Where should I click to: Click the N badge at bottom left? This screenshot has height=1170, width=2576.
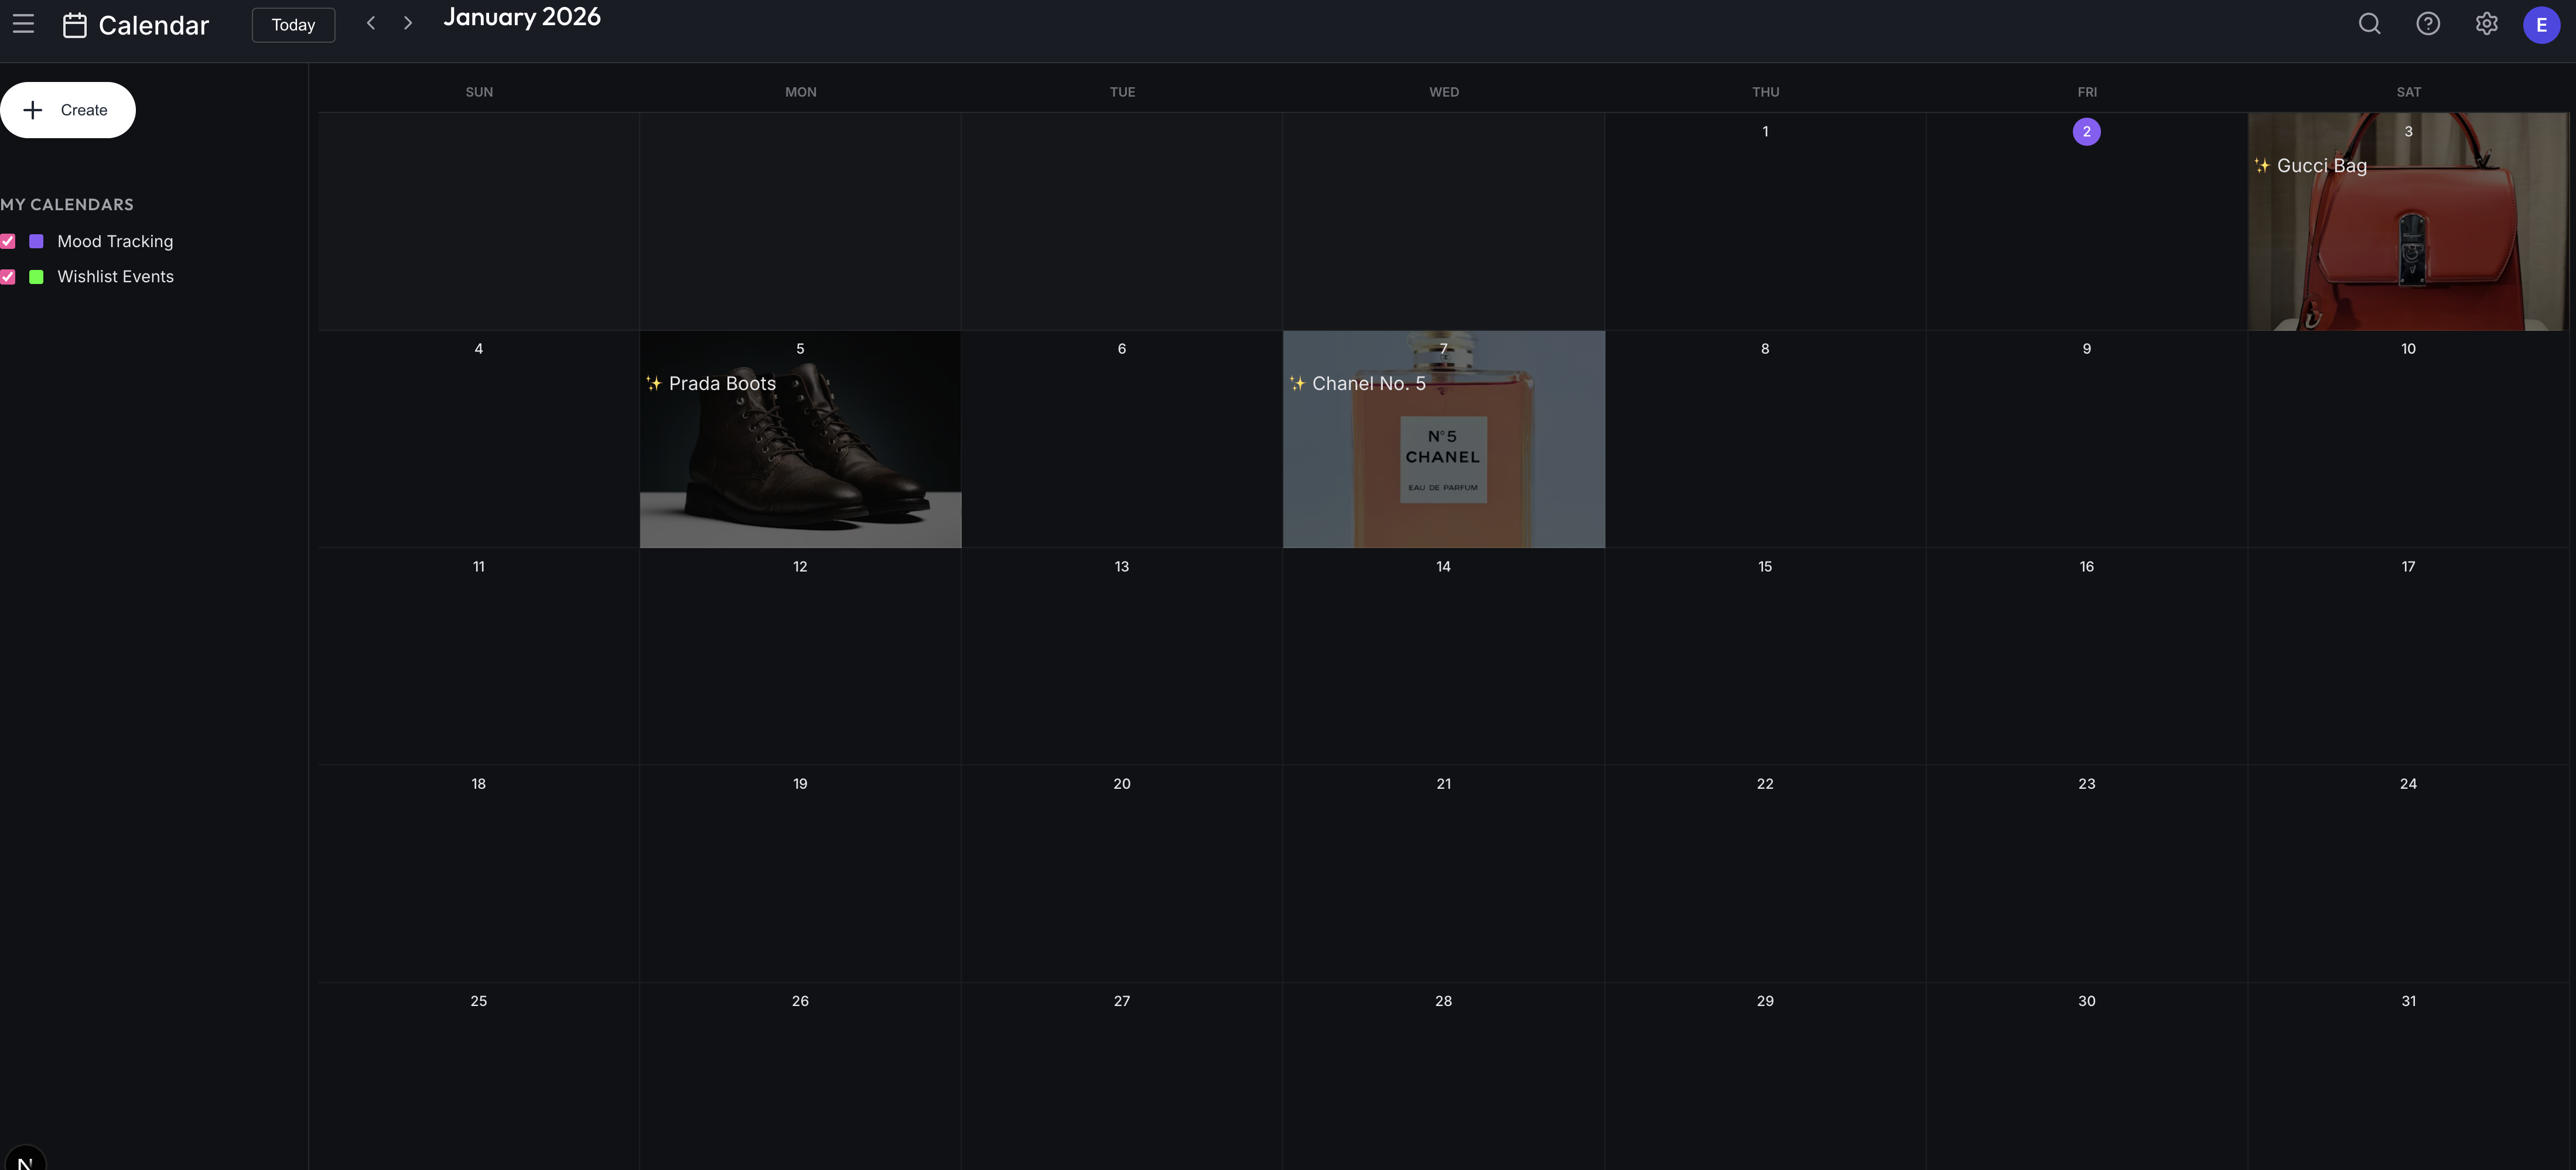coord(25,1160)
